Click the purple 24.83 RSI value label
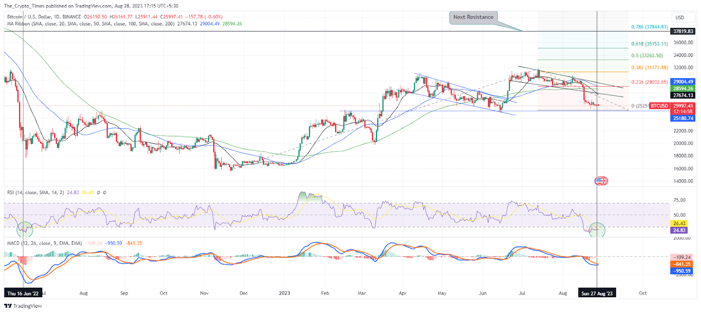Image resolution: width=701 pixels, height=313 pixels. click(680, 230)
